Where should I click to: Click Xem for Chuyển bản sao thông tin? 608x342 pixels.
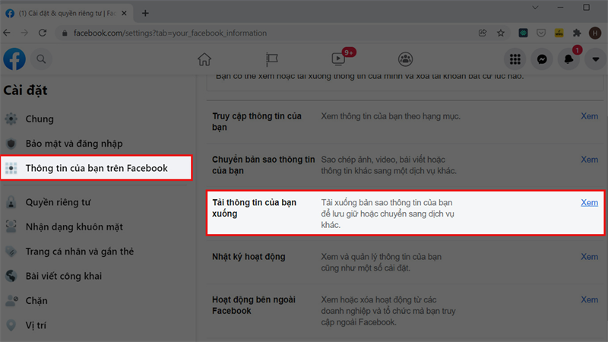(589, 160)
